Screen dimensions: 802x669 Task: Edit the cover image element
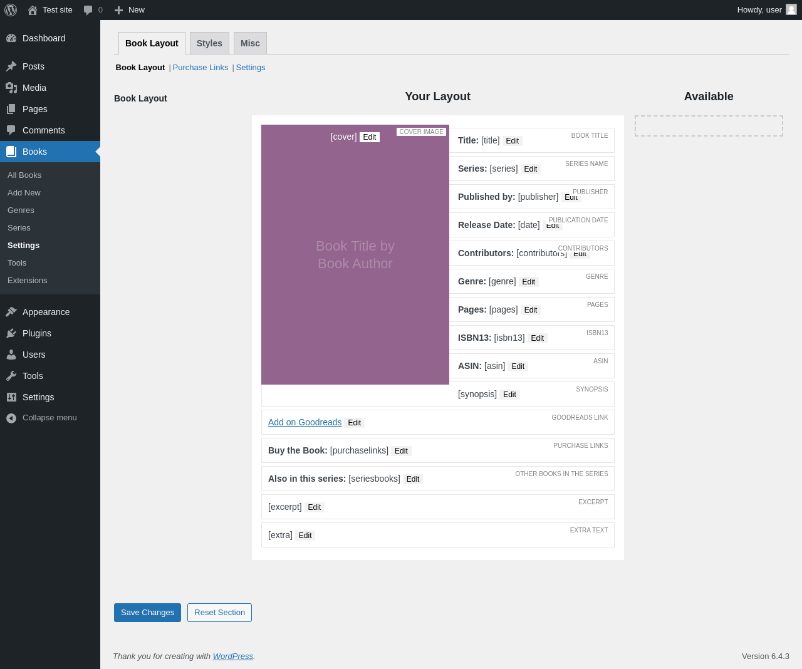pyautogui.click(x=370, y=137)
